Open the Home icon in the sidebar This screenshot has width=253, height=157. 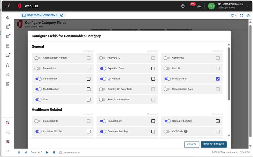click(x=8, y=17)
